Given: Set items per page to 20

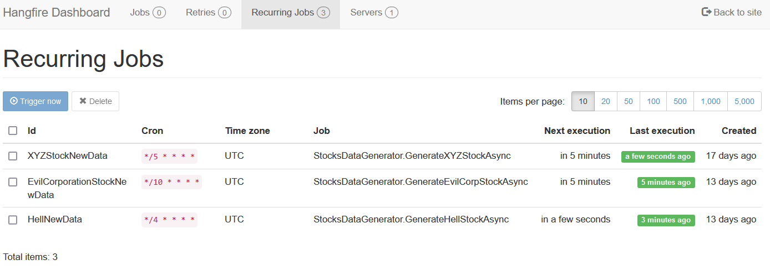Looking at the screenshot, I should point(606,101).
